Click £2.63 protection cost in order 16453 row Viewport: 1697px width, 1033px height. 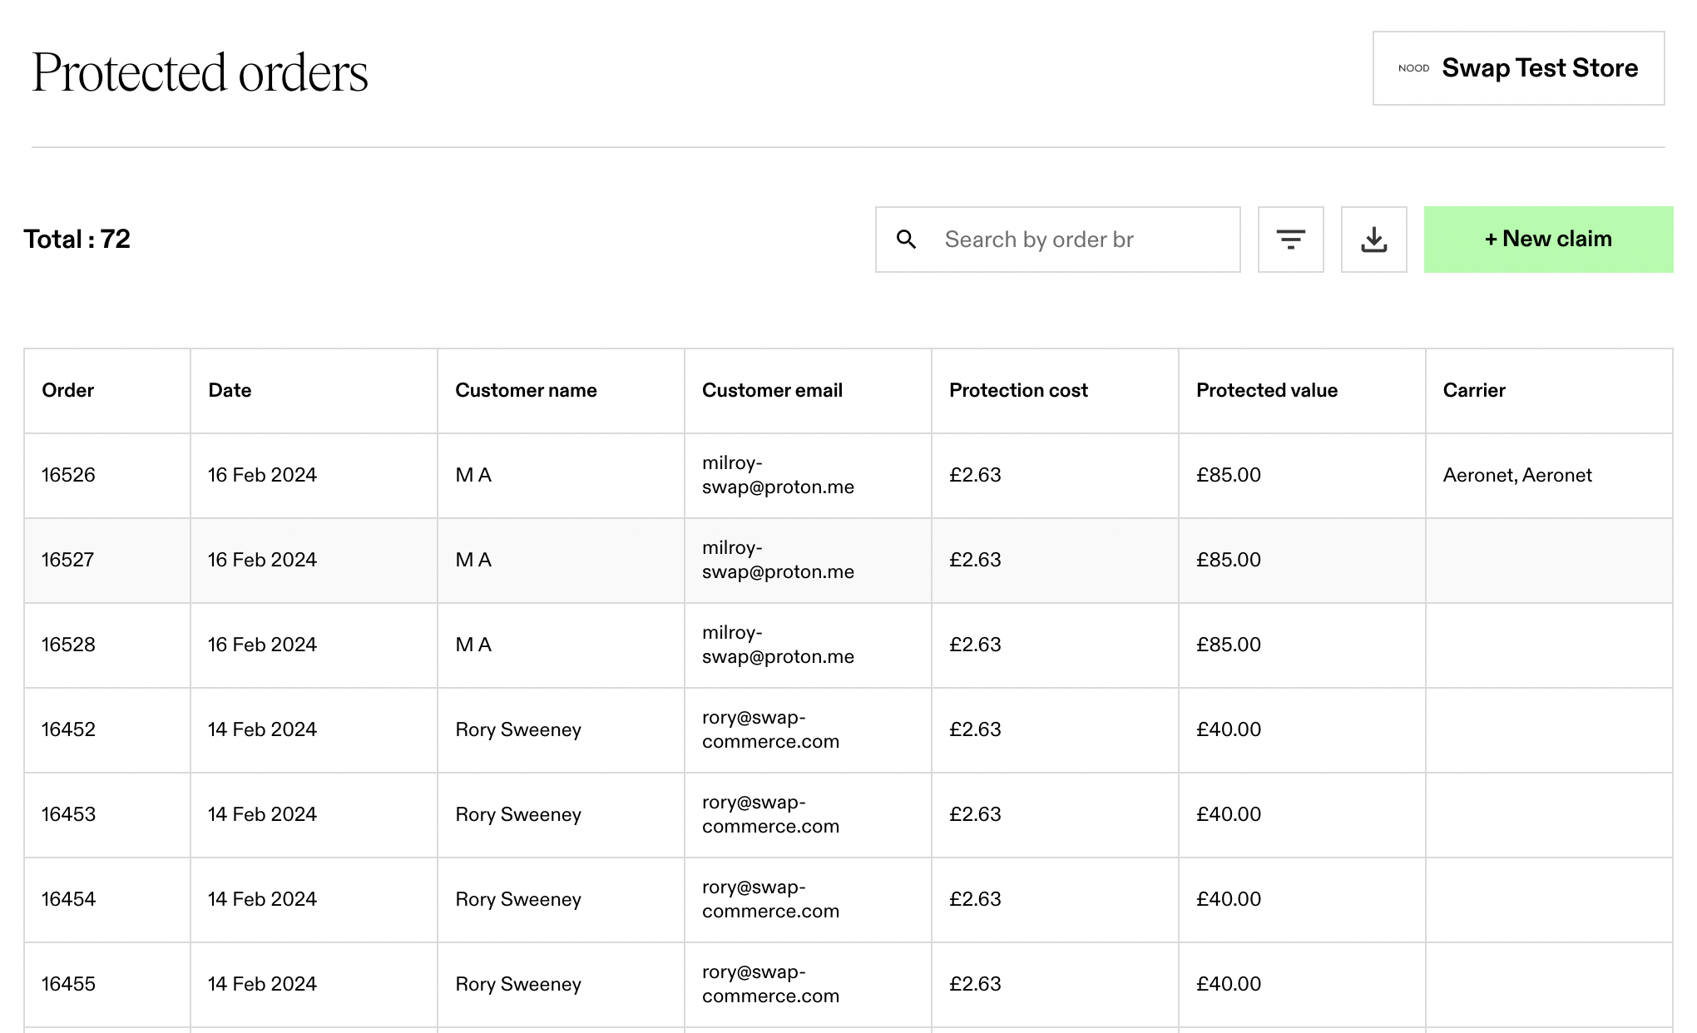[x=975, y=814]
